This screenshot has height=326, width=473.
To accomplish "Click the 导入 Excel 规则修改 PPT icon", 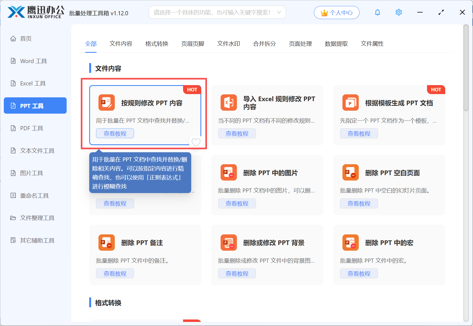I will pyautogui.click(x=228, y=103).
